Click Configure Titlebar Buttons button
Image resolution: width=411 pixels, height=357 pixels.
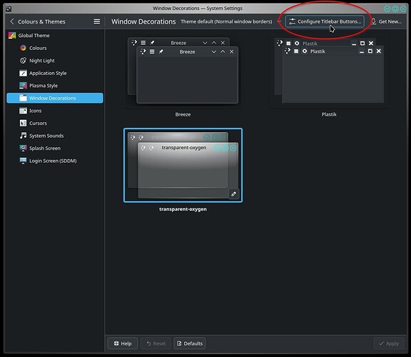(x=325, y=21)
